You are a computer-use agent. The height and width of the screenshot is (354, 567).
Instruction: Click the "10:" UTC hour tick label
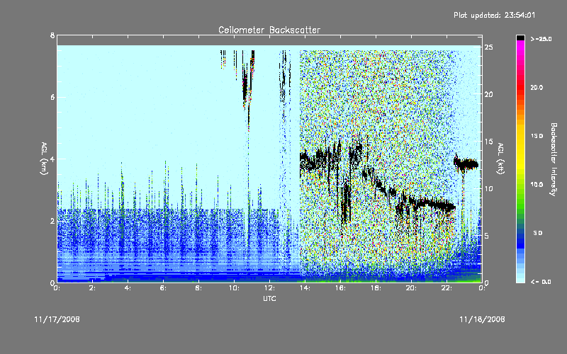click(x=235, y=288)
